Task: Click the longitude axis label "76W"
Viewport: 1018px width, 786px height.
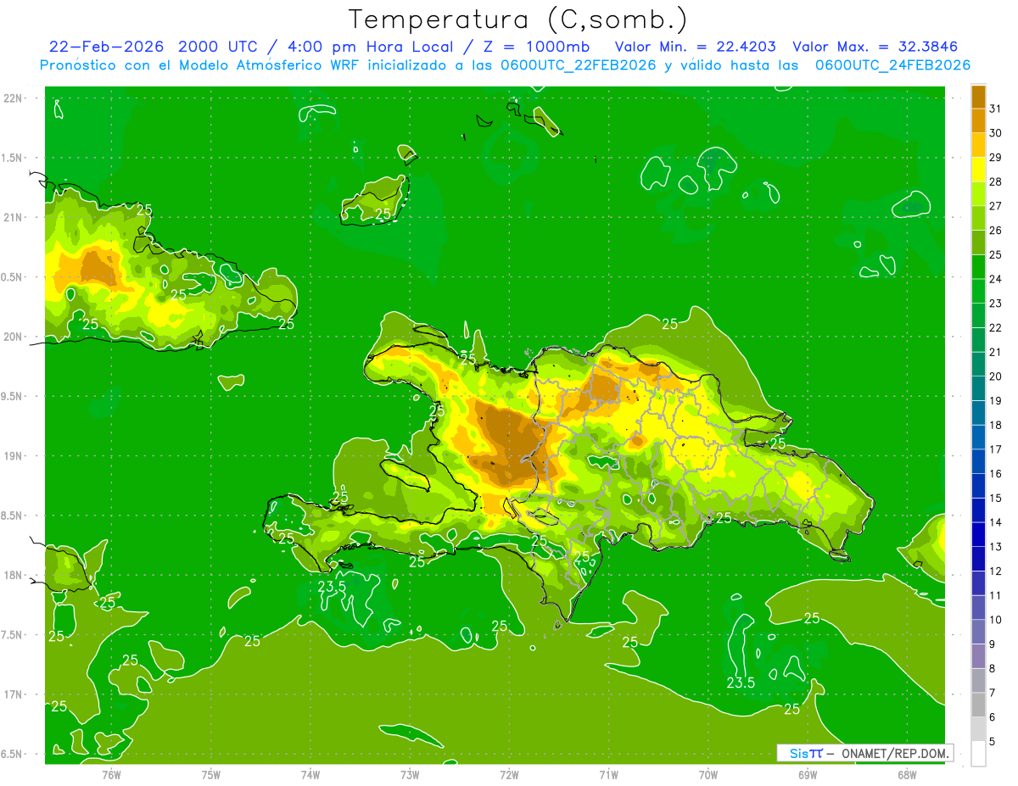Action: coord(111,775)
